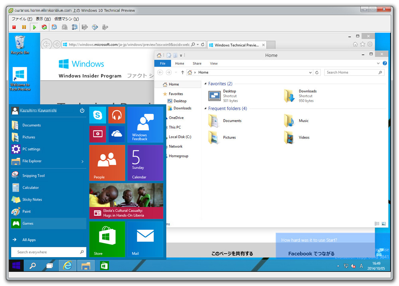Refresh the Internet Explorer page

coord(203,44)
